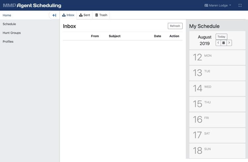This screenshot has height=162, width=248.
Task: Select Friday the 16th schedule cell
Action: 217,120
